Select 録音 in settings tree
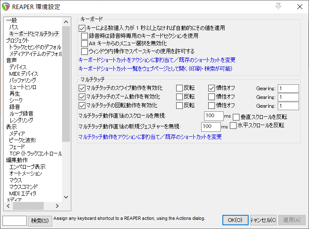 coord(15,107)
